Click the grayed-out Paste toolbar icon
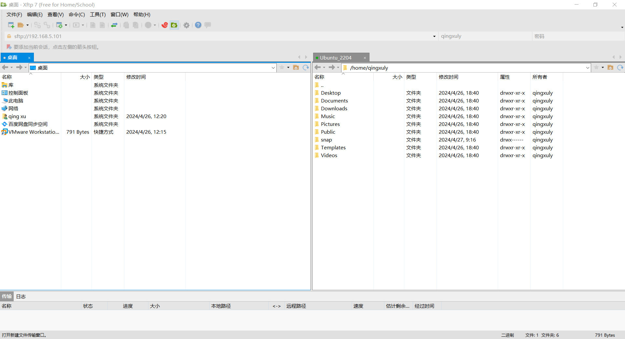The height and width of the screenshot is (339, 625). 136,25
